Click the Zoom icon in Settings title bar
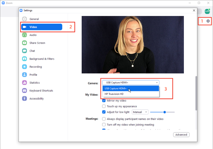Viewport: 213px width, 149px height. 21,10
